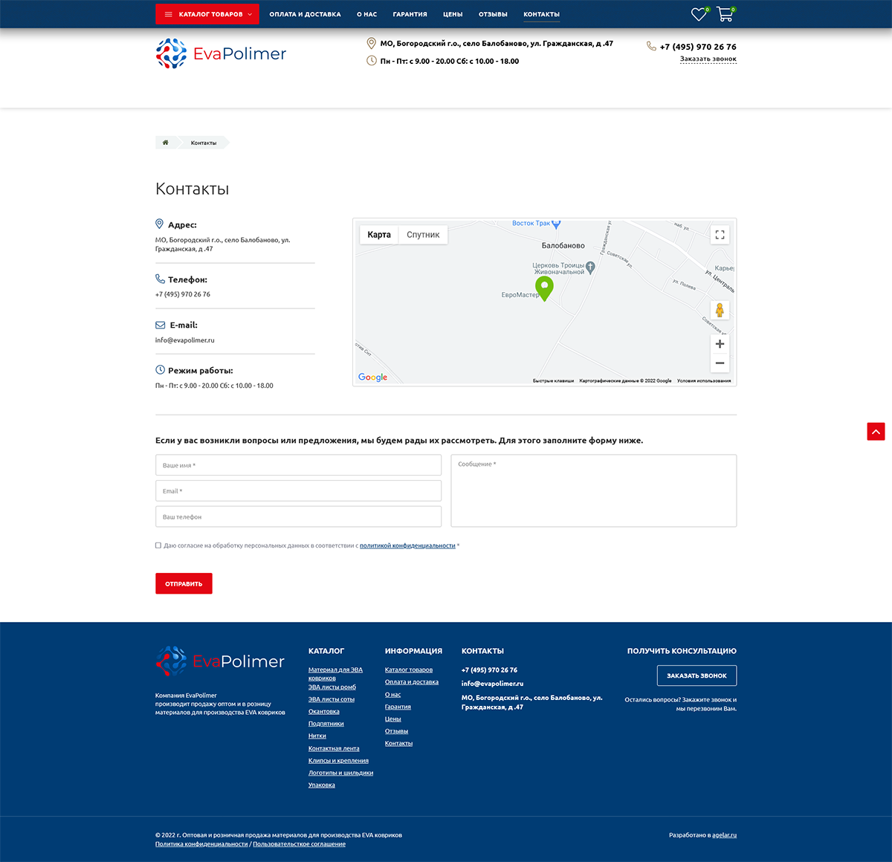Screen dimensions: 892x862
Task: Open the политикой конфиденциальности link in the form
Action: 407,546
